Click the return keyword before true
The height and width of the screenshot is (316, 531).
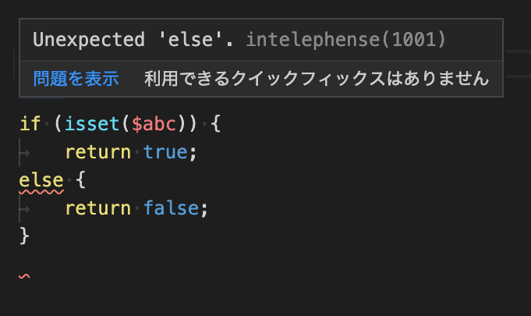coord(98,152)
